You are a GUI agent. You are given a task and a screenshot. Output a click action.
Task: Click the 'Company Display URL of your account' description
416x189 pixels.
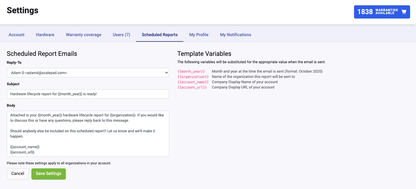(243, 87)
